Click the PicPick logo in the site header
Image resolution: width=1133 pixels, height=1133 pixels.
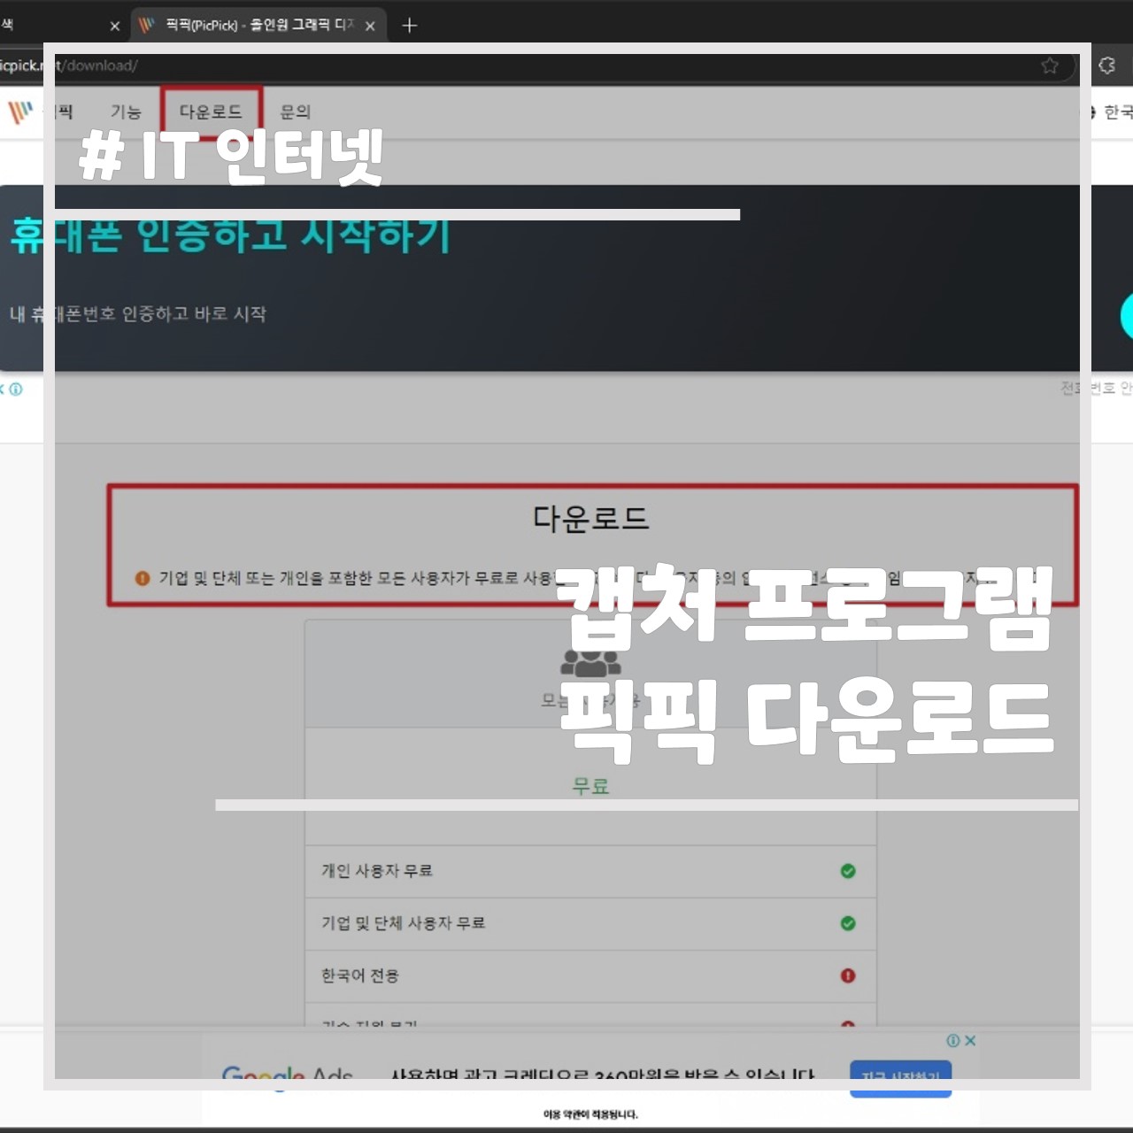20,112
